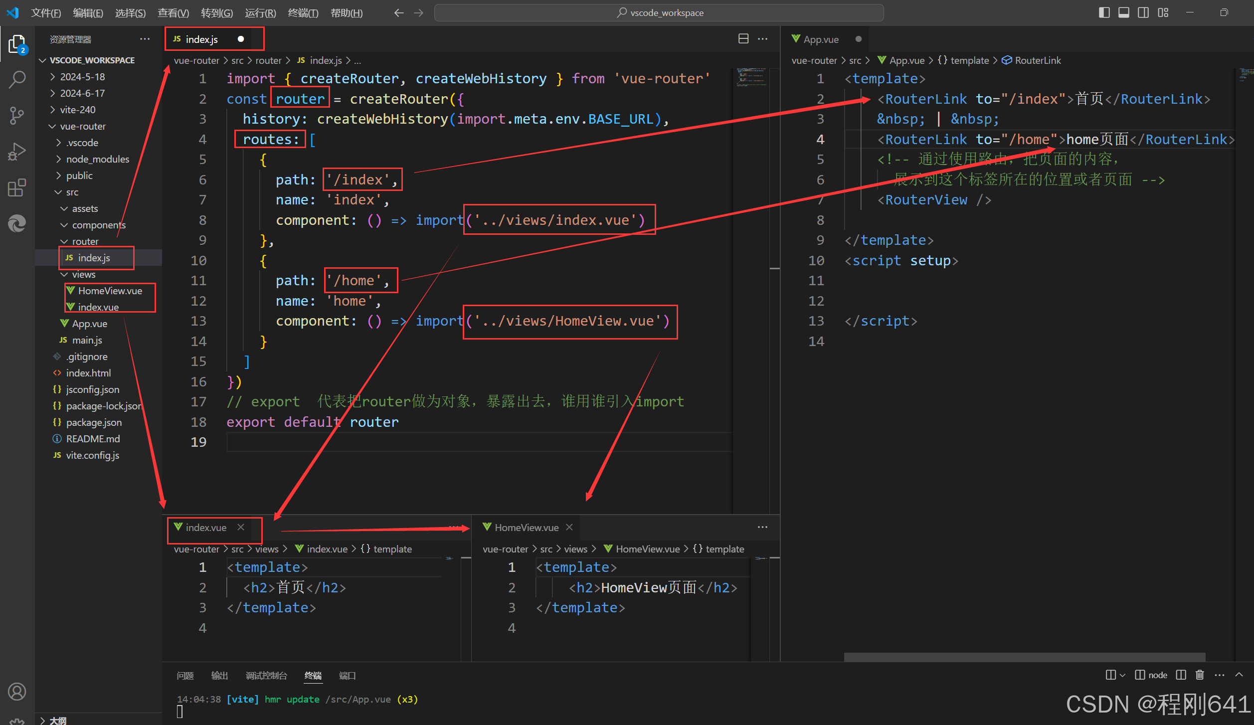This screenshot has height=725, width=1254.
Task: Expand the node_modules folder
Action: tap(97, 159)
